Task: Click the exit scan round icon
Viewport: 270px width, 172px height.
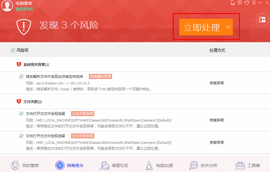Action: click(x=262, y=20)
